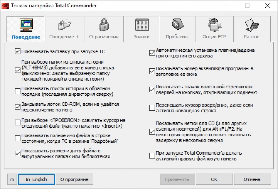Click the Отмена button

tap(252, 179)
